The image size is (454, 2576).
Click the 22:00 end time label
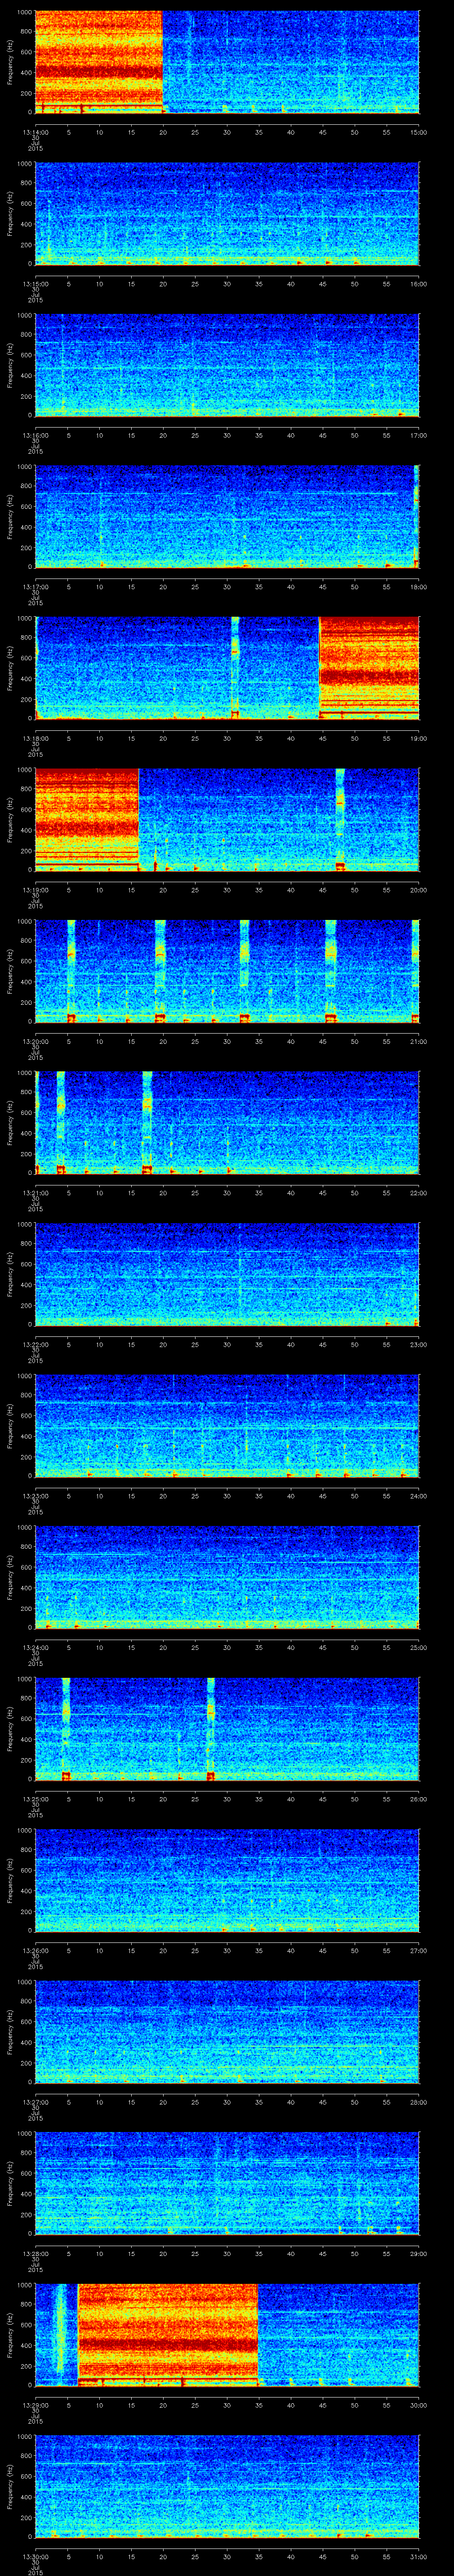418,1192
